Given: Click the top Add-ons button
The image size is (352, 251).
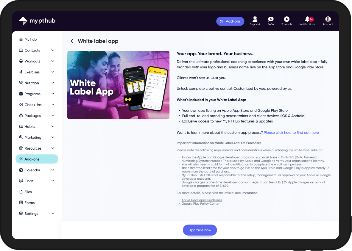Looking at the screenshot, I should click(x=230, y=21).
